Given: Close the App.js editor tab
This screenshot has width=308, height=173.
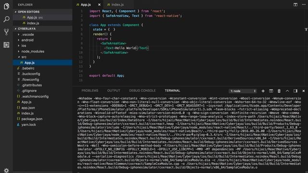Looking at the screenshot, I should pyautogui.click(x=99, y=4).
